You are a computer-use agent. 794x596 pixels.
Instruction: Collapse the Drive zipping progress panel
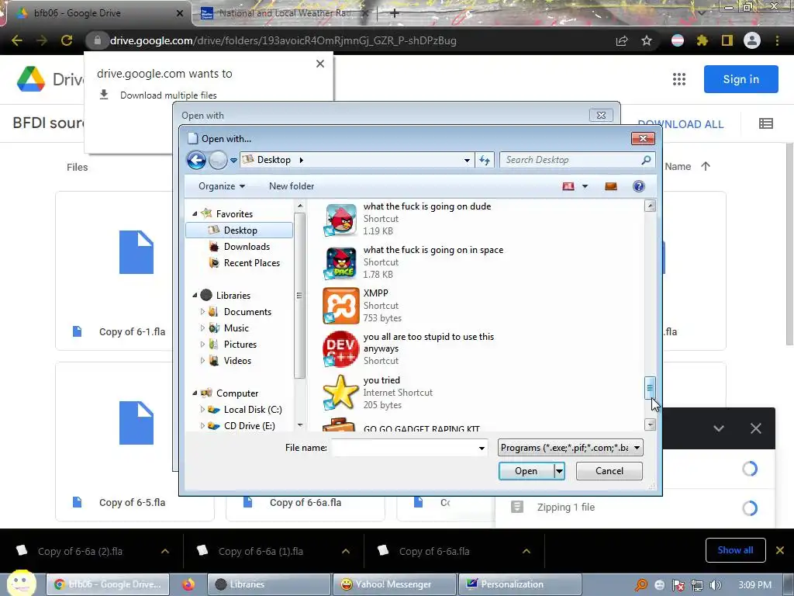[x=718, y=428]
